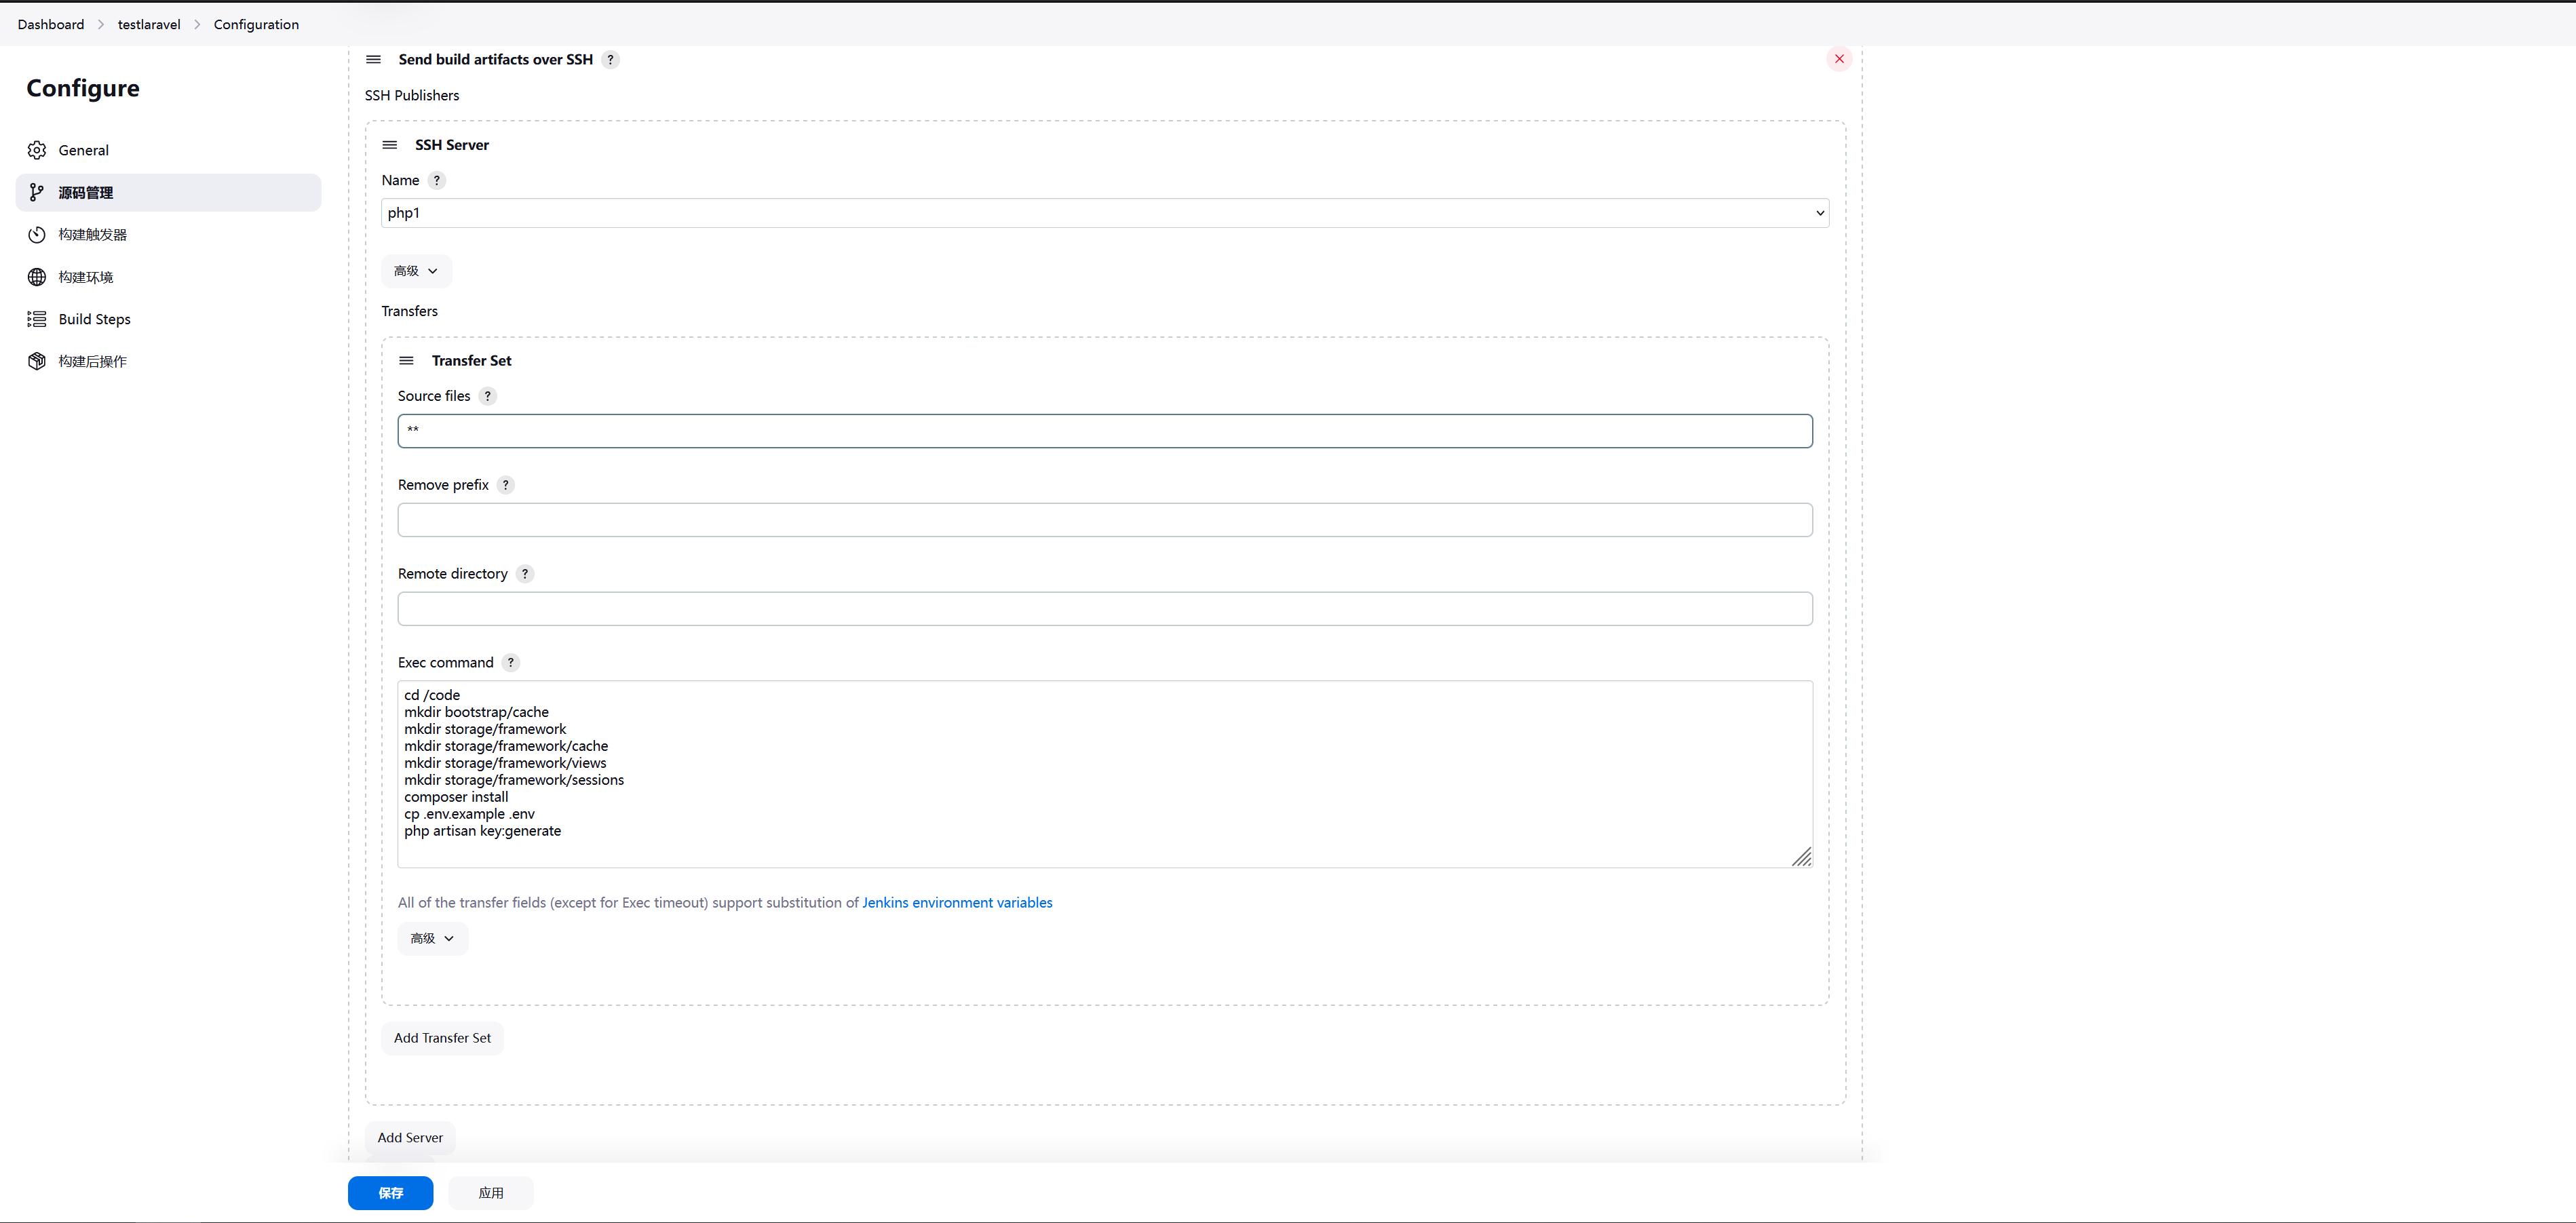This screenshot has height=1223, width=2576.
Task: Expand the 高级 options below Exec command
Action: coord(432,938)
